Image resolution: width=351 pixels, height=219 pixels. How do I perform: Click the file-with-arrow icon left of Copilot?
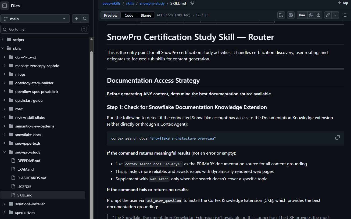(x=281, y=15)
